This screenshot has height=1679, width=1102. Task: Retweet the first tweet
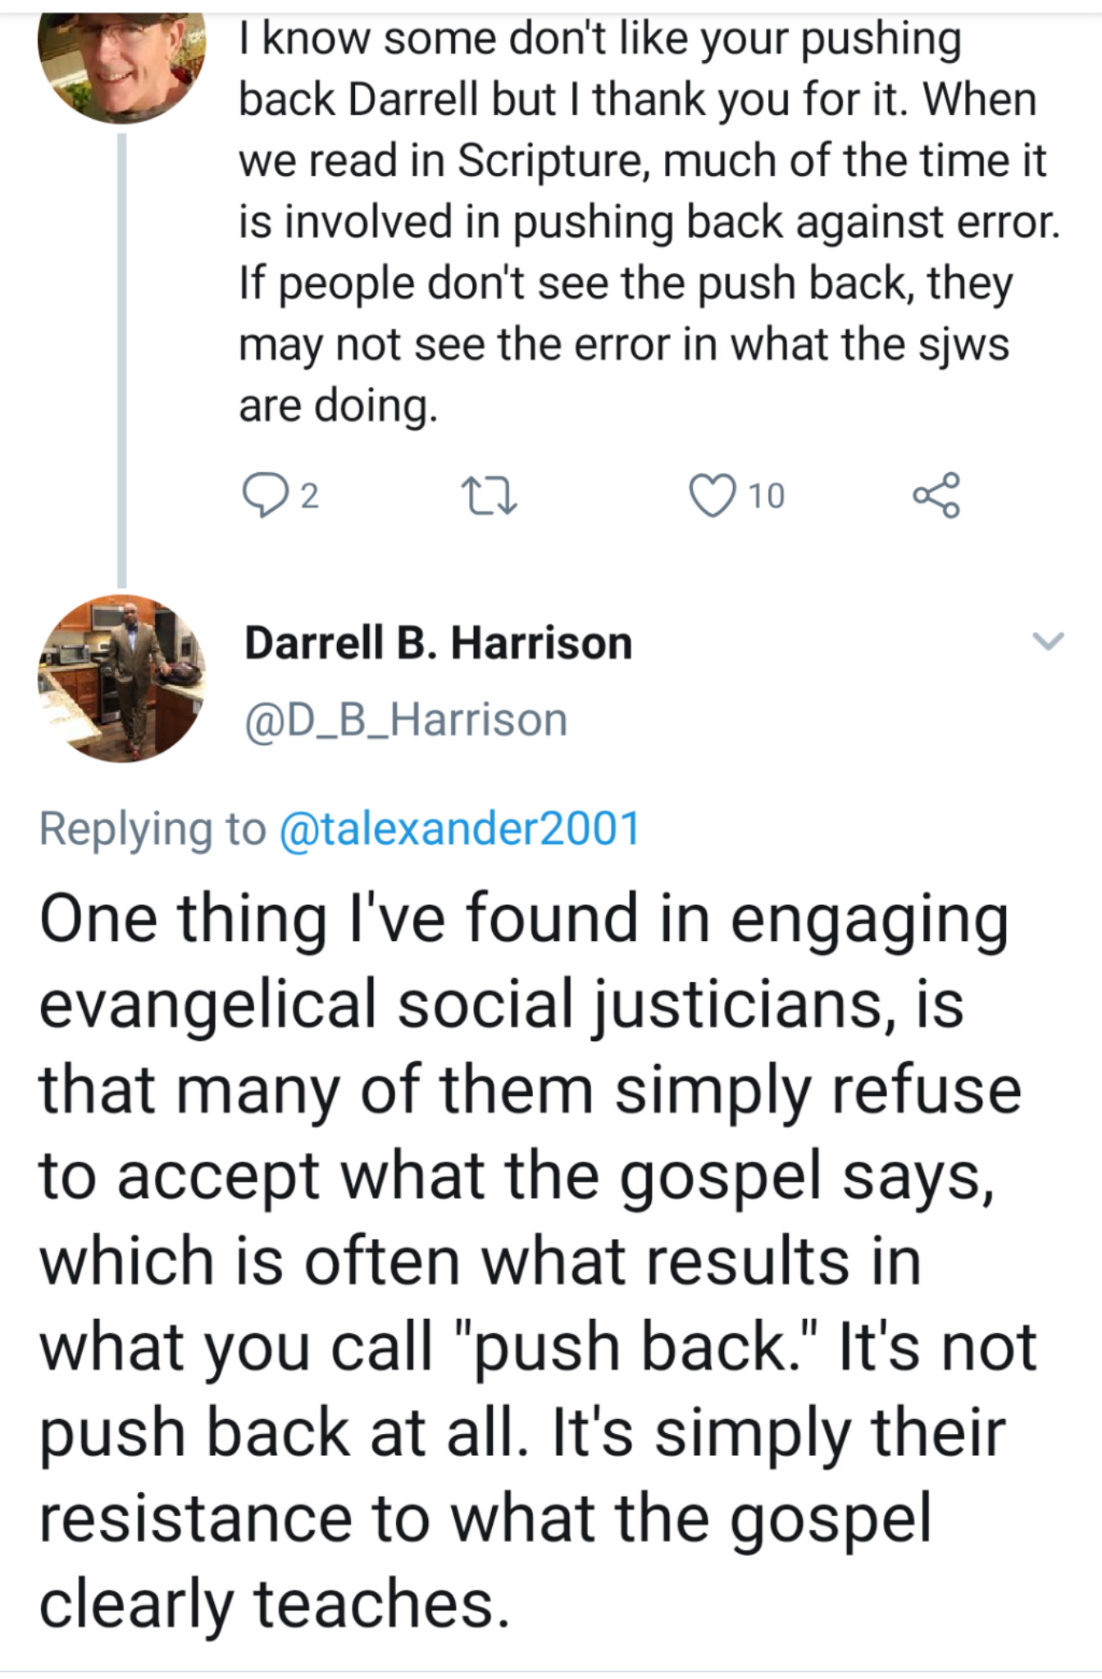(489, 497)
